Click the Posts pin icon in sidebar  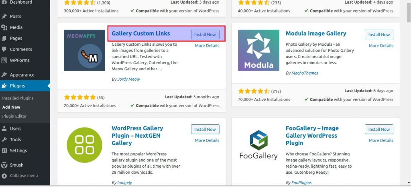(4, 16)
